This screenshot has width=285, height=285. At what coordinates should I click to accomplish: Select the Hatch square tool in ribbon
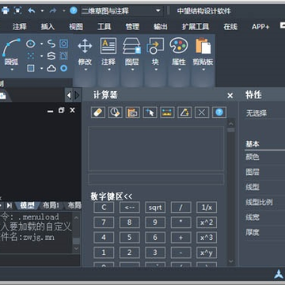point(31,68)
